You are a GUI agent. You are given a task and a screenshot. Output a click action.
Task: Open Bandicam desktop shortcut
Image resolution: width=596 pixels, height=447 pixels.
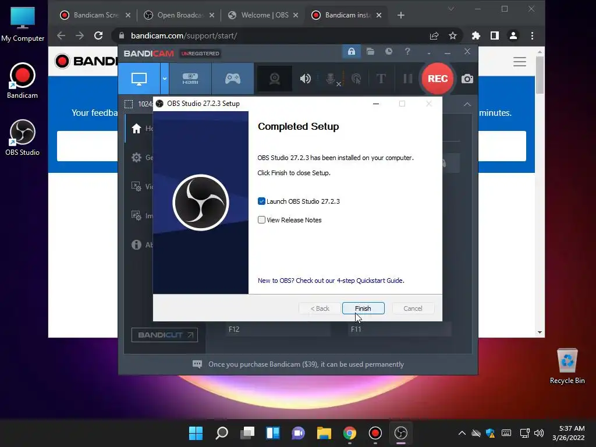[x=23, y=80]
